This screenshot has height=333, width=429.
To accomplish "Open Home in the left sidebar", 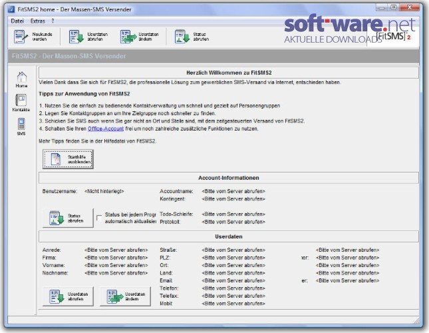I will coord(21,80).
